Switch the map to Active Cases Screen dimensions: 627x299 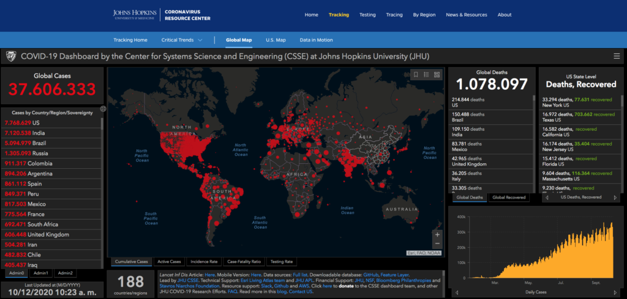(x=169, y=262)
